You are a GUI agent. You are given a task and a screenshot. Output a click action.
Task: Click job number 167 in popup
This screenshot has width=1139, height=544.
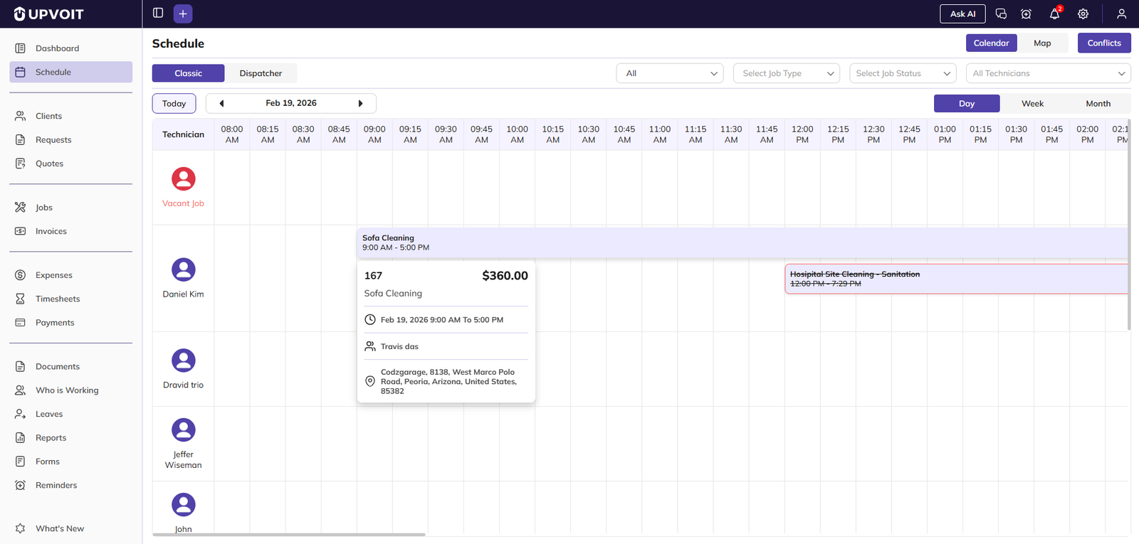[373, 276]
